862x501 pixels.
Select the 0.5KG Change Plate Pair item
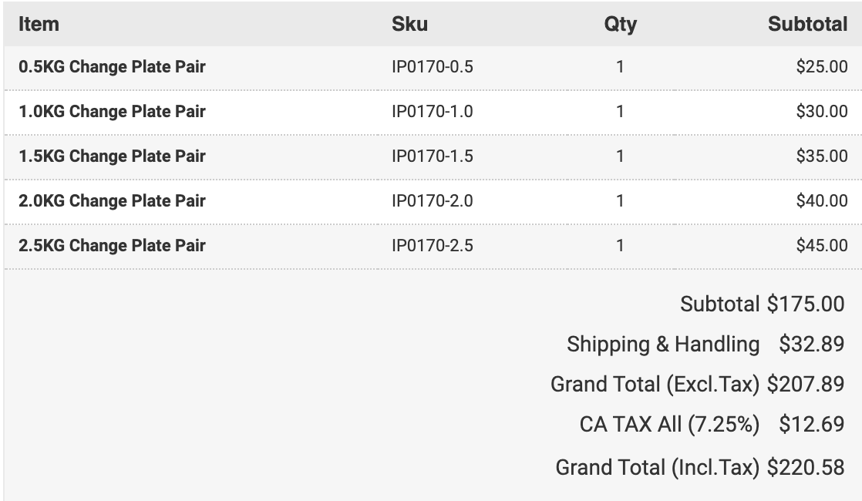(112, 67)
